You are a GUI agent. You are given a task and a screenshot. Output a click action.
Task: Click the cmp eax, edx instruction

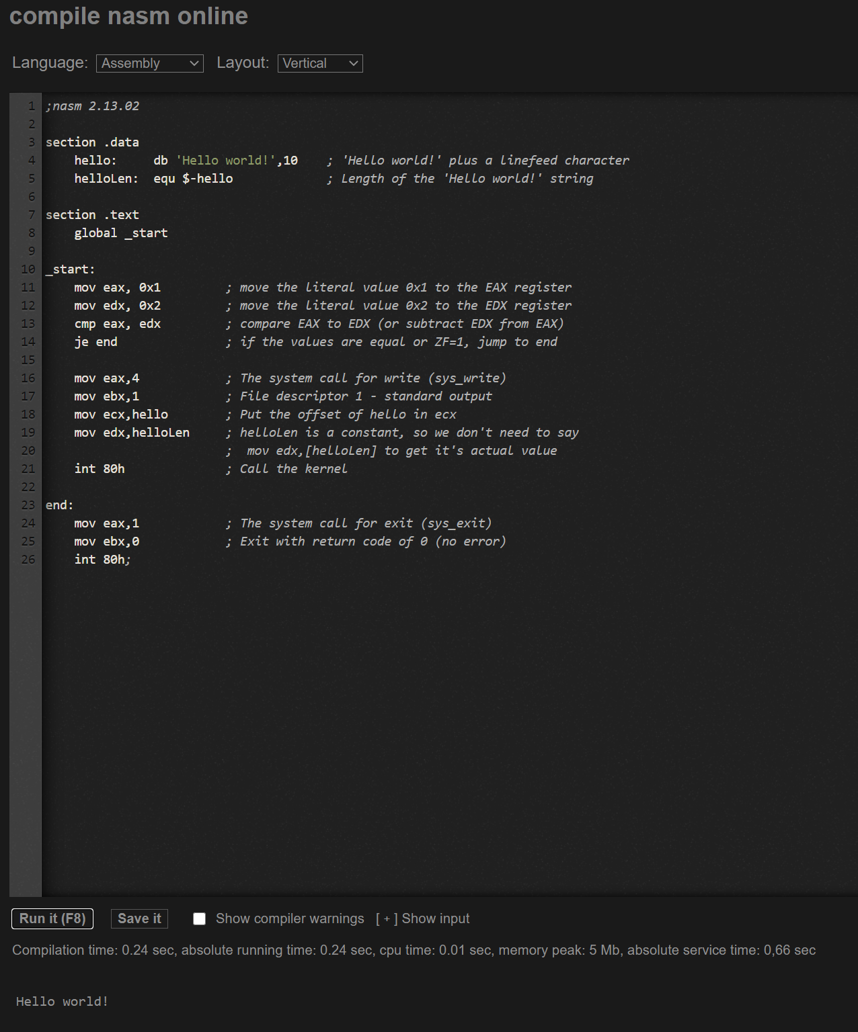[117, 324]
